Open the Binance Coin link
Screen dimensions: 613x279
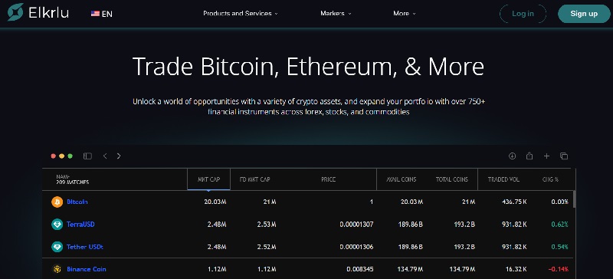point(87,269)
